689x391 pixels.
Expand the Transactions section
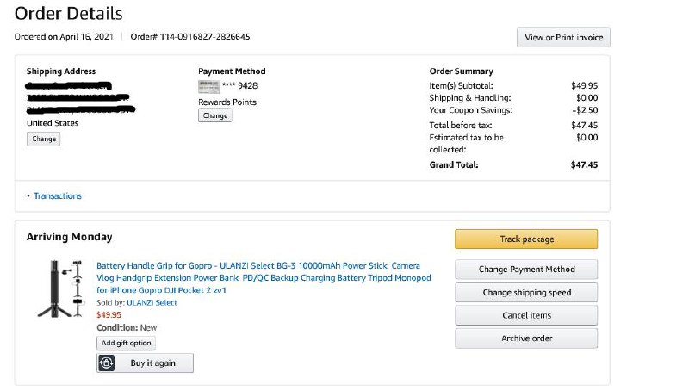(x=57, y=196)
